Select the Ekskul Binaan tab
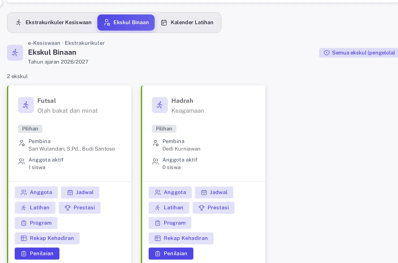 [x=126, y=23]
